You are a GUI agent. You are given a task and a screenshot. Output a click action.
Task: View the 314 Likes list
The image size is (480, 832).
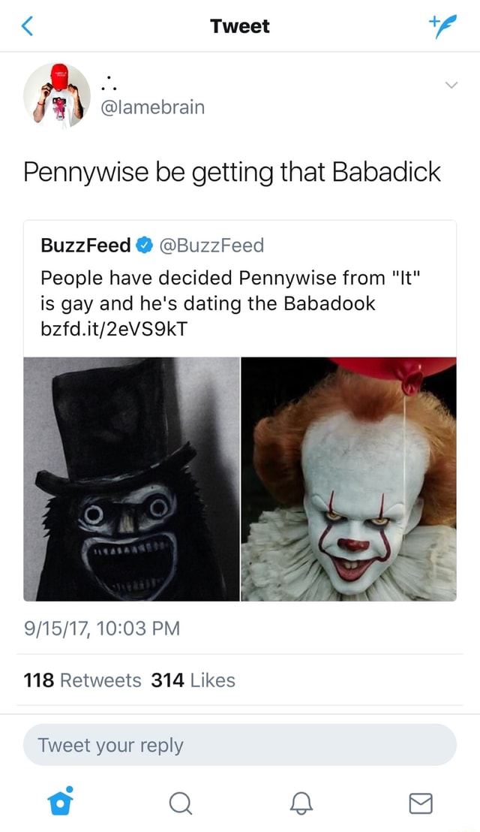coord(193,680)
